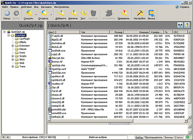Switch to the Эскизы tab

(169, 137)
